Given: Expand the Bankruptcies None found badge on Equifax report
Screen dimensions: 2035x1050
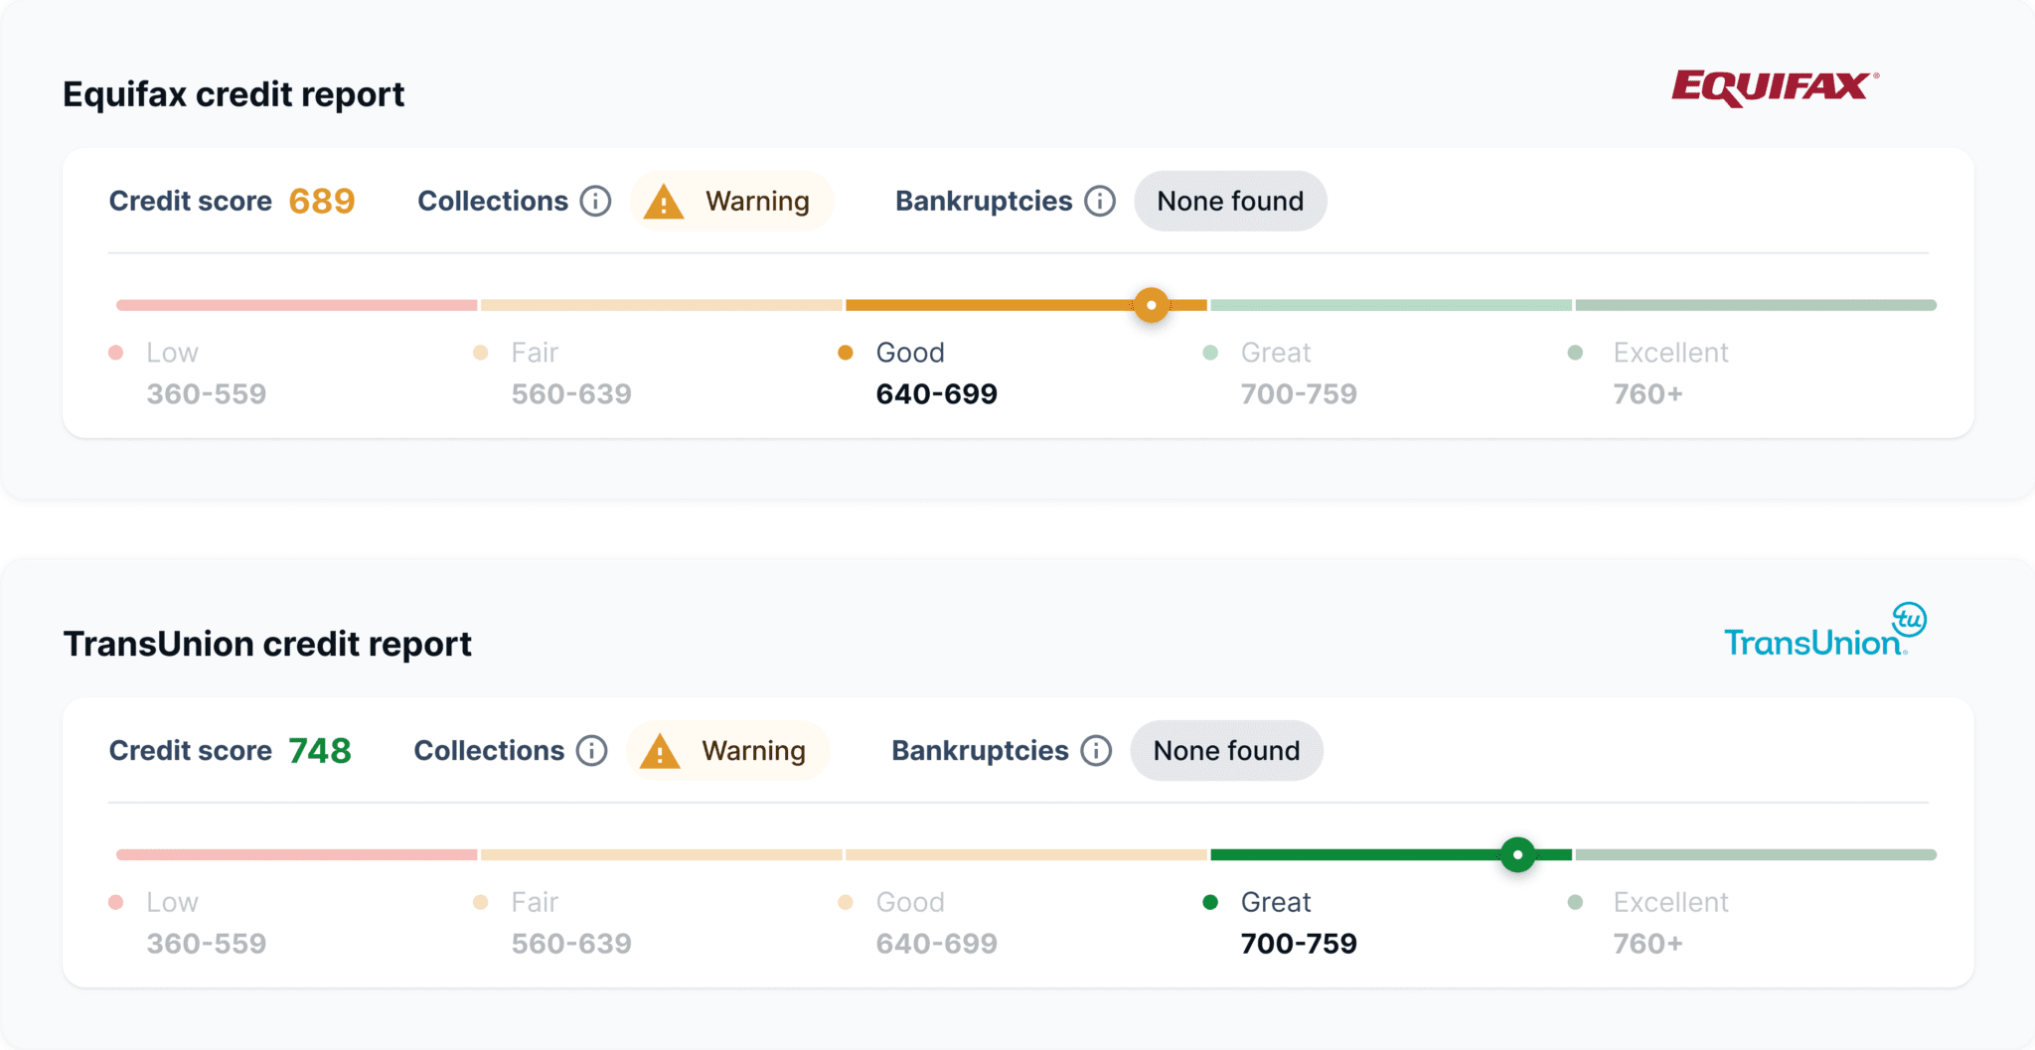Looking at the screenshot, I should 1230,201.
